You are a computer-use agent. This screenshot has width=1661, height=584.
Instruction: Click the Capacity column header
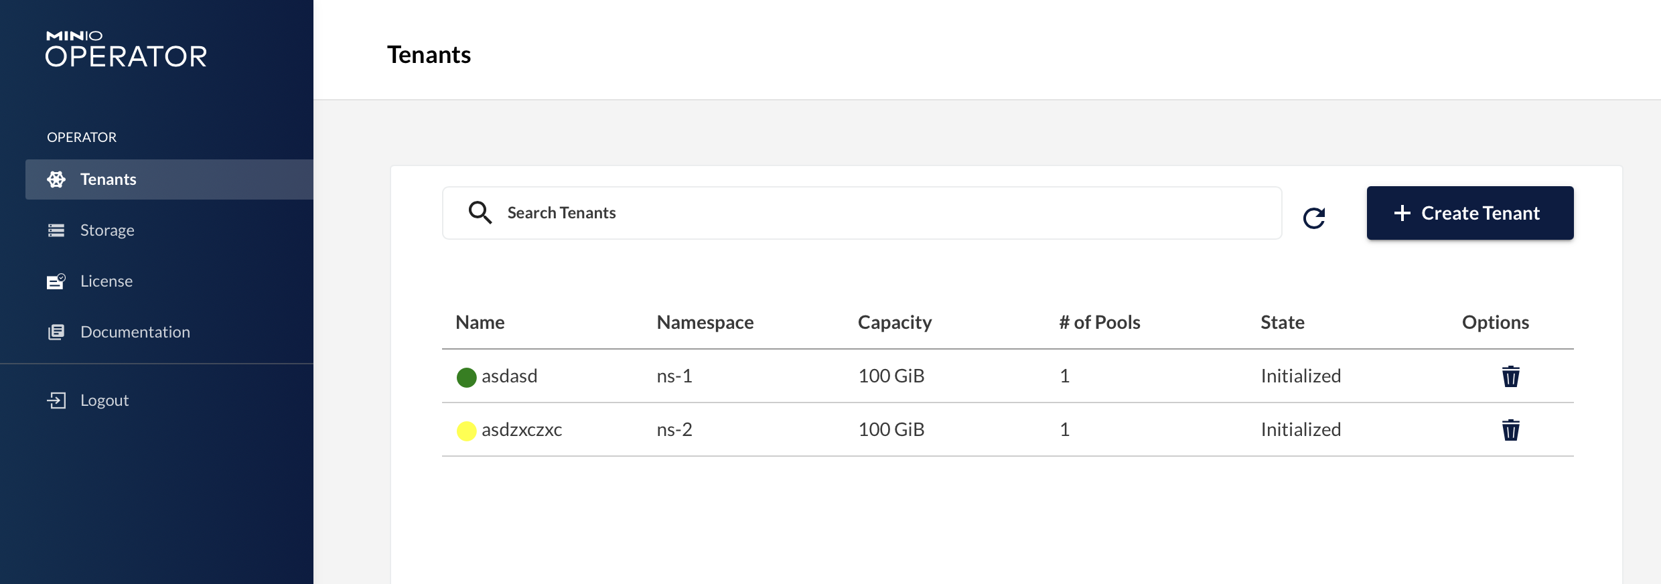pos(895,323)
